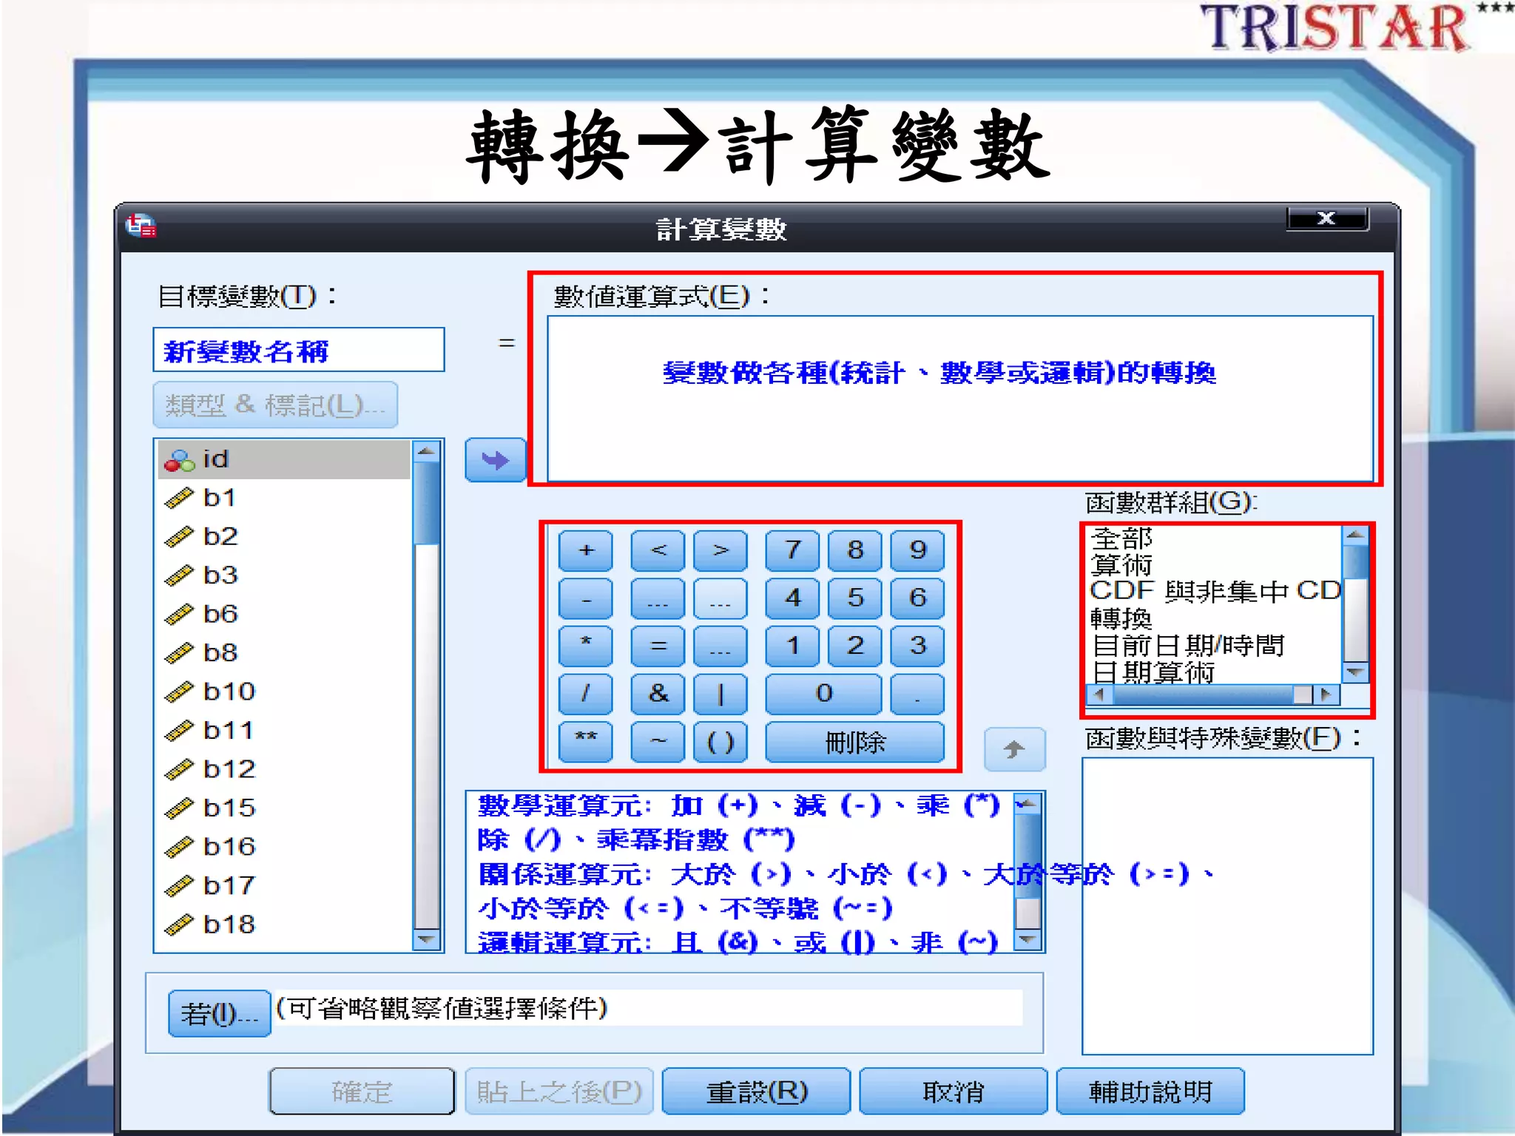Click the greater-than (>) keypad button
The width and height of the screenshot is (1515, 1136).
pyautogui.click(x=721, y=550)
